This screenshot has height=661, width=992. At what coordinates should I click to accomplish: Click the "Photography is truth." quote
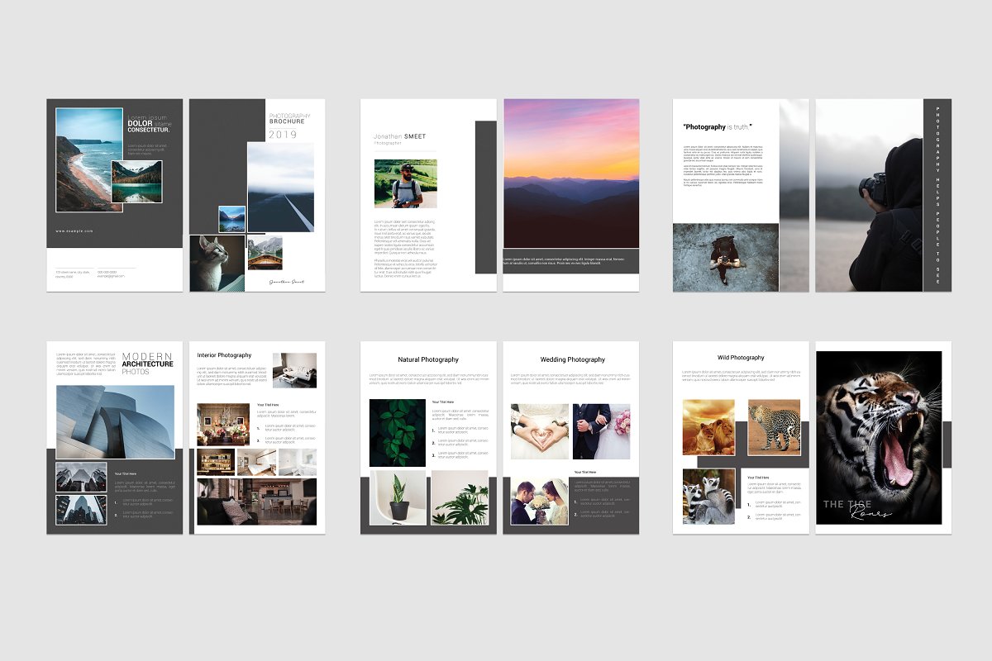(x=718, y=127)
